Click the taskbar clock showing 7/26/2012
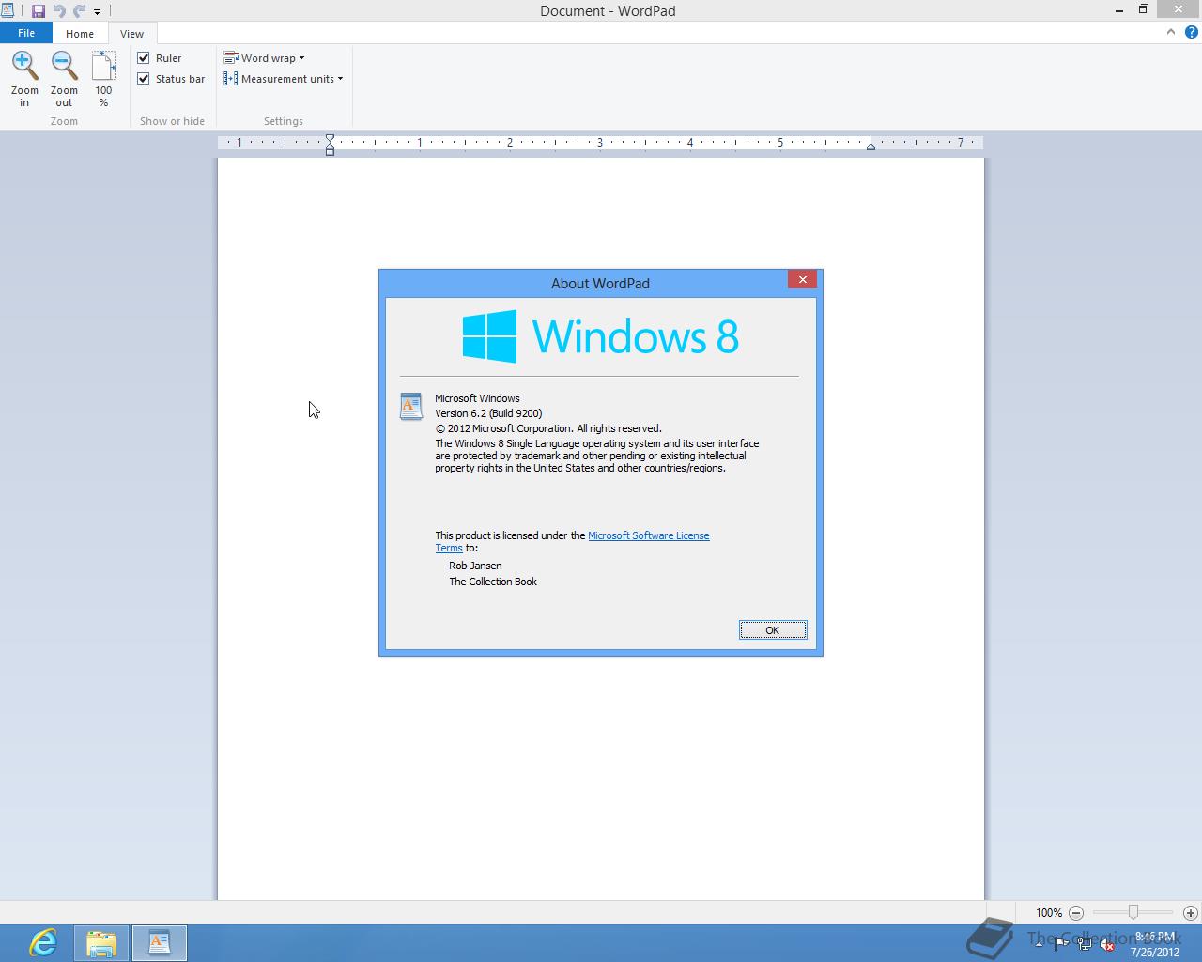Viewport: 1202px width, 962px height. pos(1155,944)
